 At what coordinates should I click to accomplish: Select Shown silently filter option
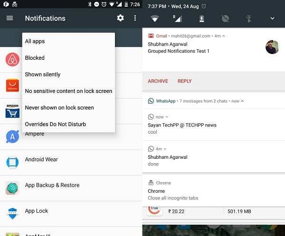point(68,74)
